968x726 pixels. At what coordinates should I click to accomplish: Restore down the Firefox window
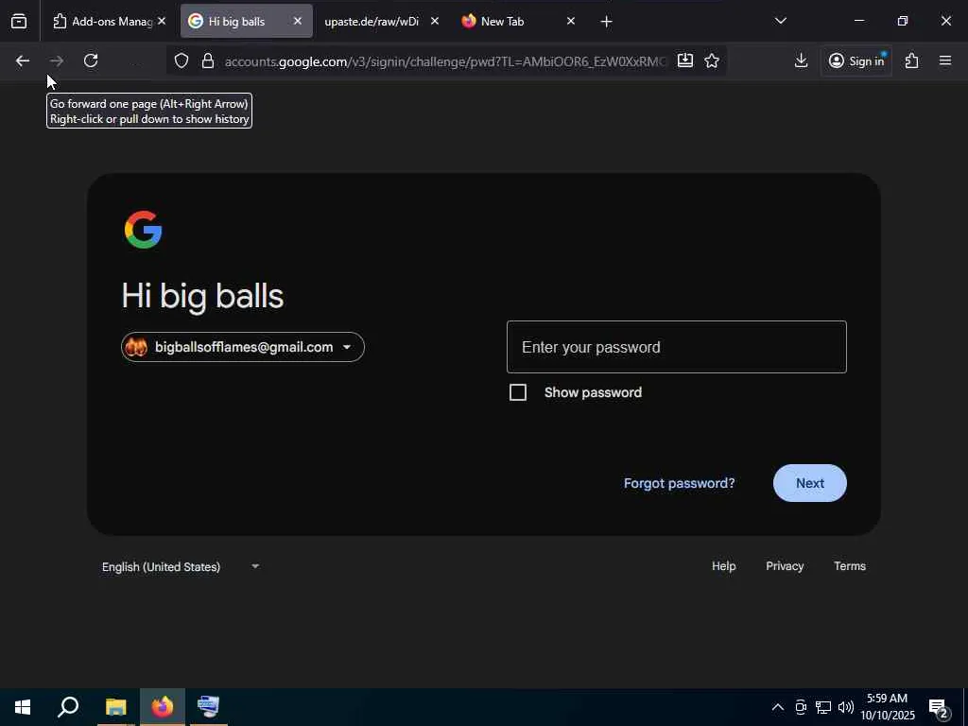coord(903,21)
